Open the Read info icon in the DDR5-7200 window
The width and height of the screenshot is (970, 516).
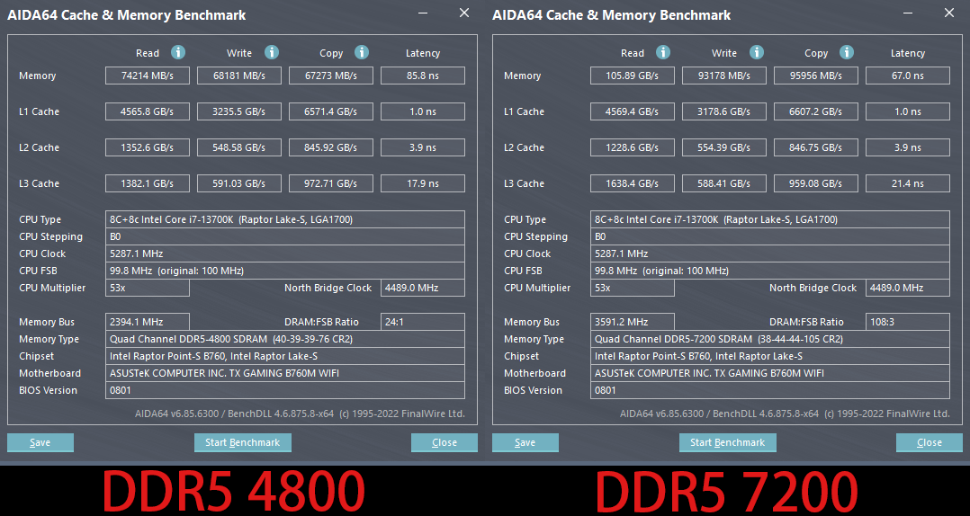pyautogui.click(x=663, y=53)
